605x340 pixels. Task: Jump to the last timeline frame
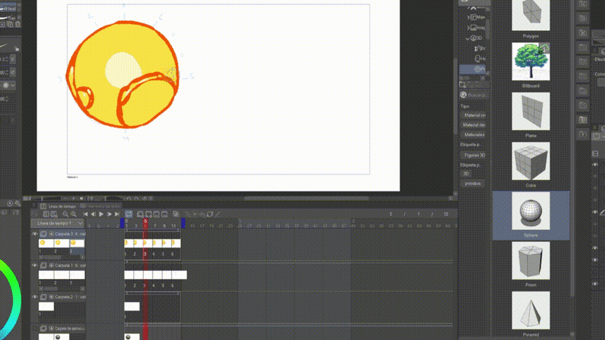117,214
